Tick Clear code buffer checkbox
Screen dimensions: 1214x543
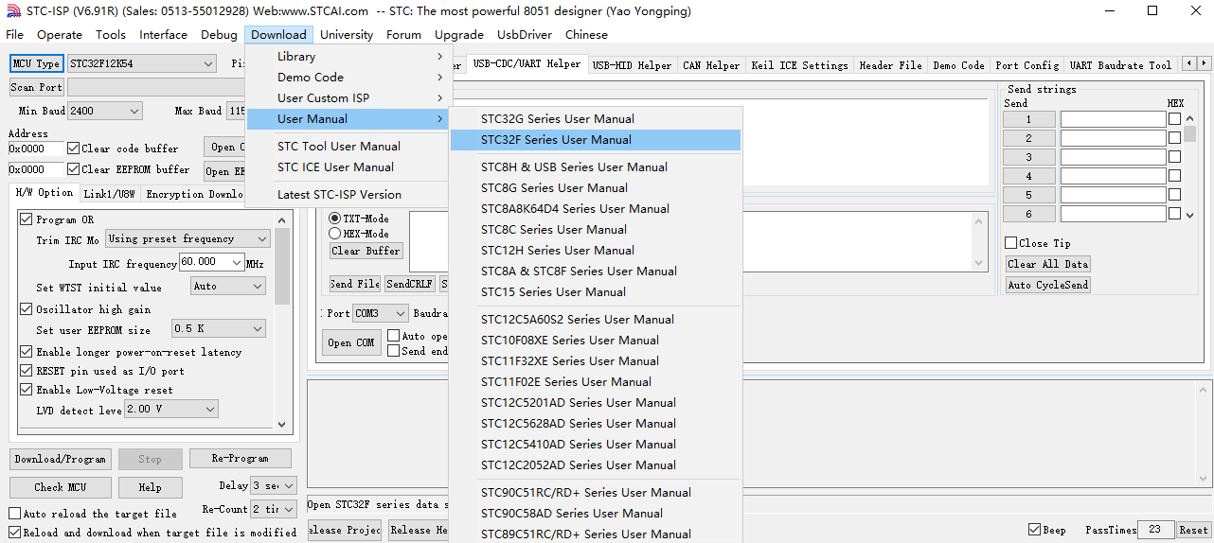73,149
